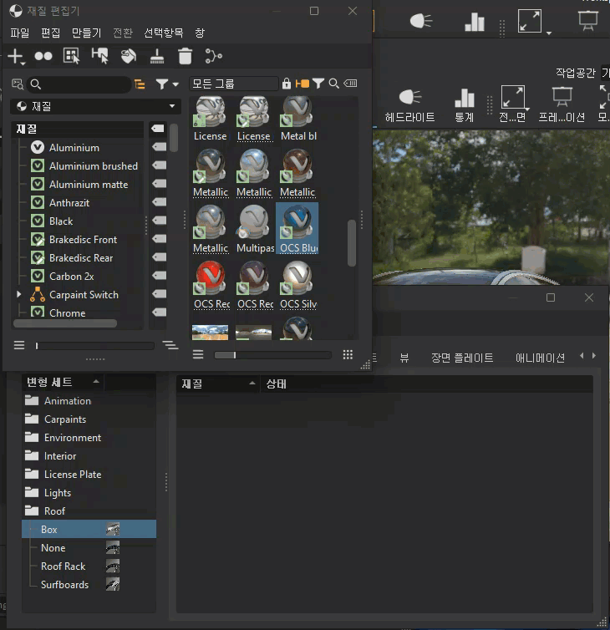Click the 프레젠테이션 presentation button
This screenshot has height=630, width=610.
click(562, 105)
